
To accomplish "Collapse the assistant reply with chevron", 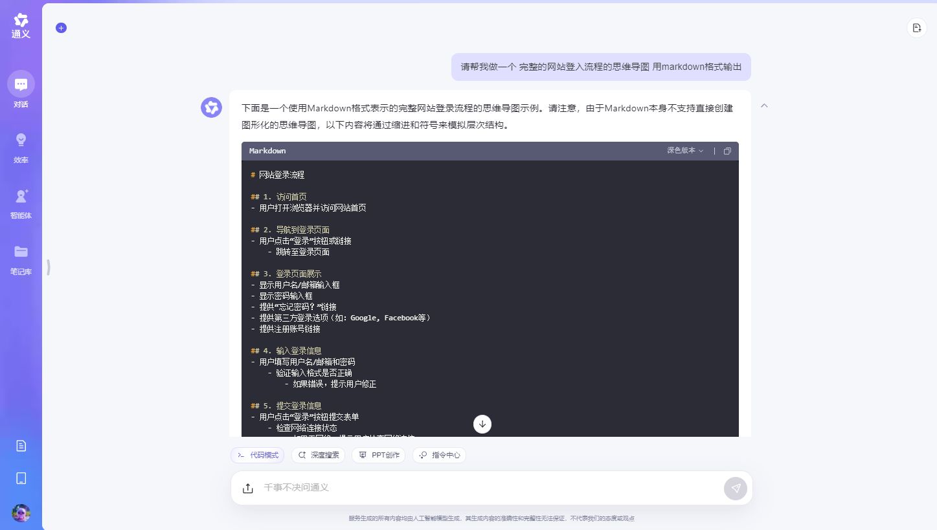I will click(x=764, y=105).
